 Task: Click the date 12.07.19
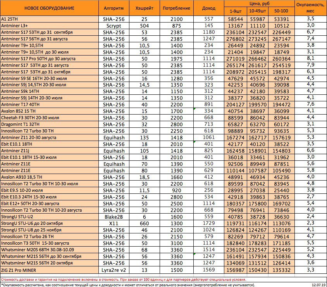[318, 285]
